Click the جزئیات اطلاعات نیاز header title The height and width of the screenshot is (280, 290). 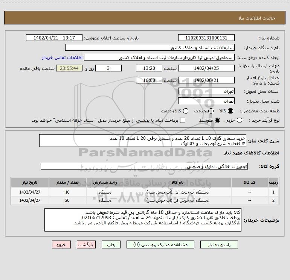click(257, 18)
